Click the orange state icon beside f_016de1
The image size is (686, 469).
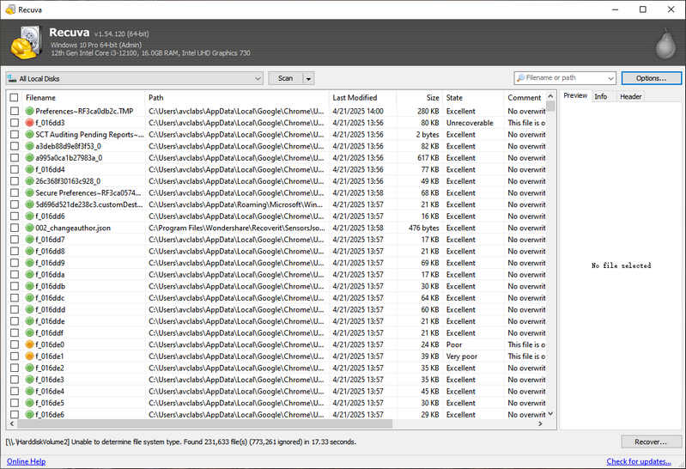point(29,356)
